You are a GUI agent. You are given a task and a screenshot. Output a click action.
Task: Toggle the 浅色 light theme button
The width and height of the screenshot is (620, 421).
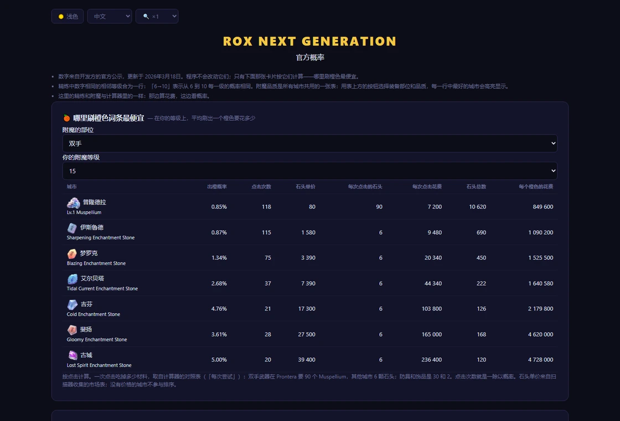pyautogui.click(x=68, y=16)
